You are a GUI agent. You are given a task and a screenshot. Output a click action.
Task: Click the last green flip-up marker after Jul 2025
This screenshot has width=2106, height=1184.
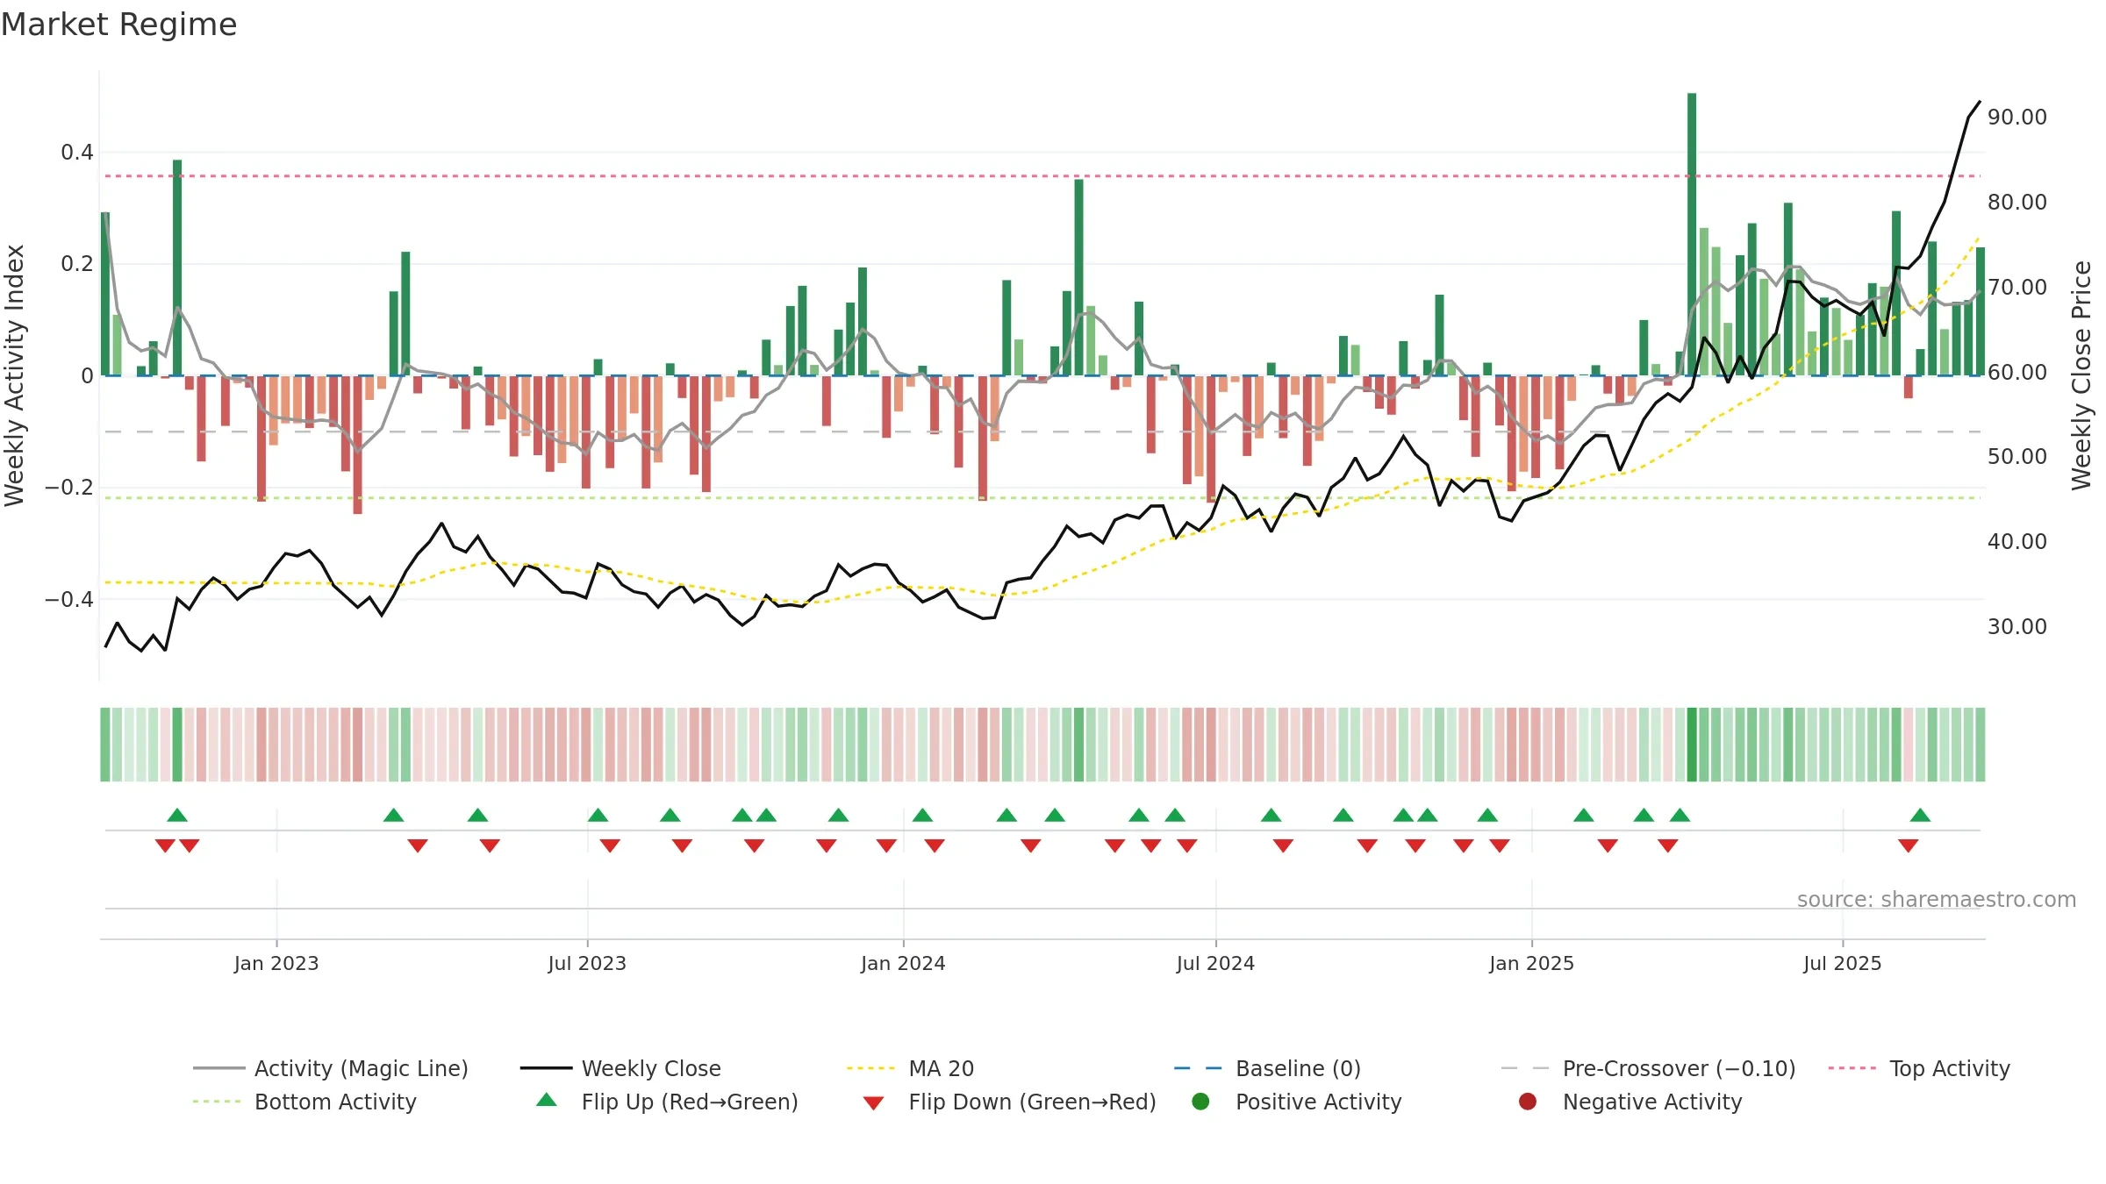coord(1920,815)
